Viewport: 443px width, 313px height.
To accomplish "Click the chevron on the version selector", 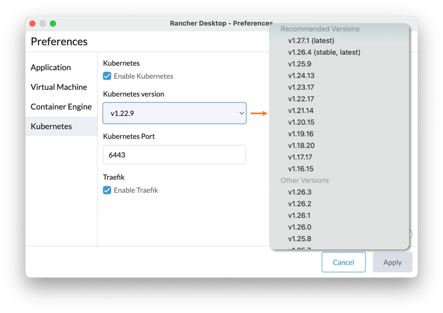I will pos(241,113).
